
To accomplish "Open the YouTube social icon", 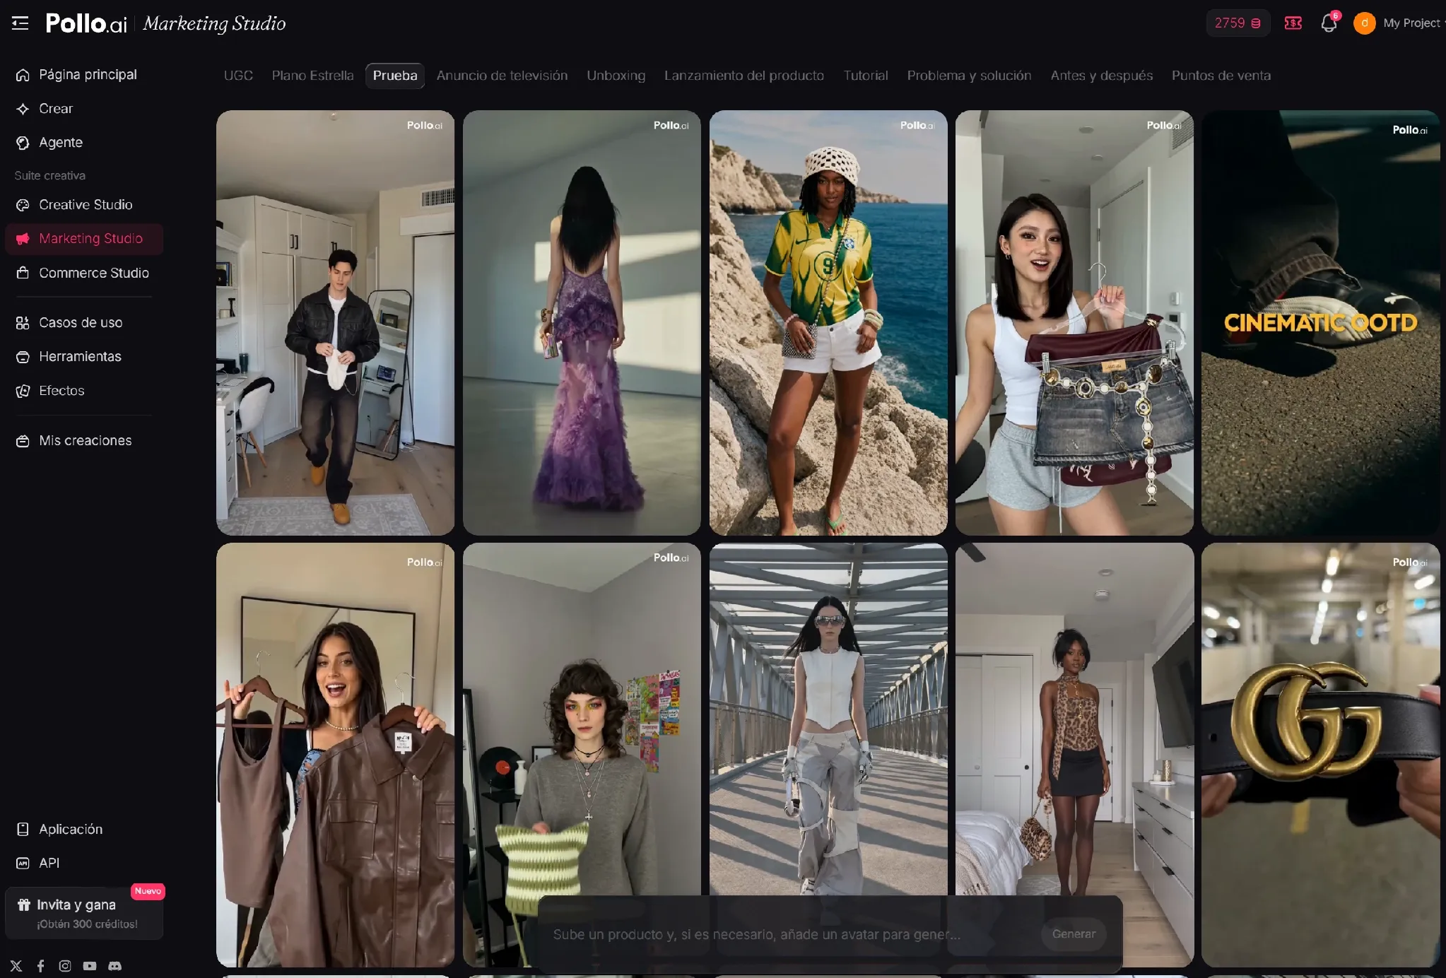I will 90,966.
